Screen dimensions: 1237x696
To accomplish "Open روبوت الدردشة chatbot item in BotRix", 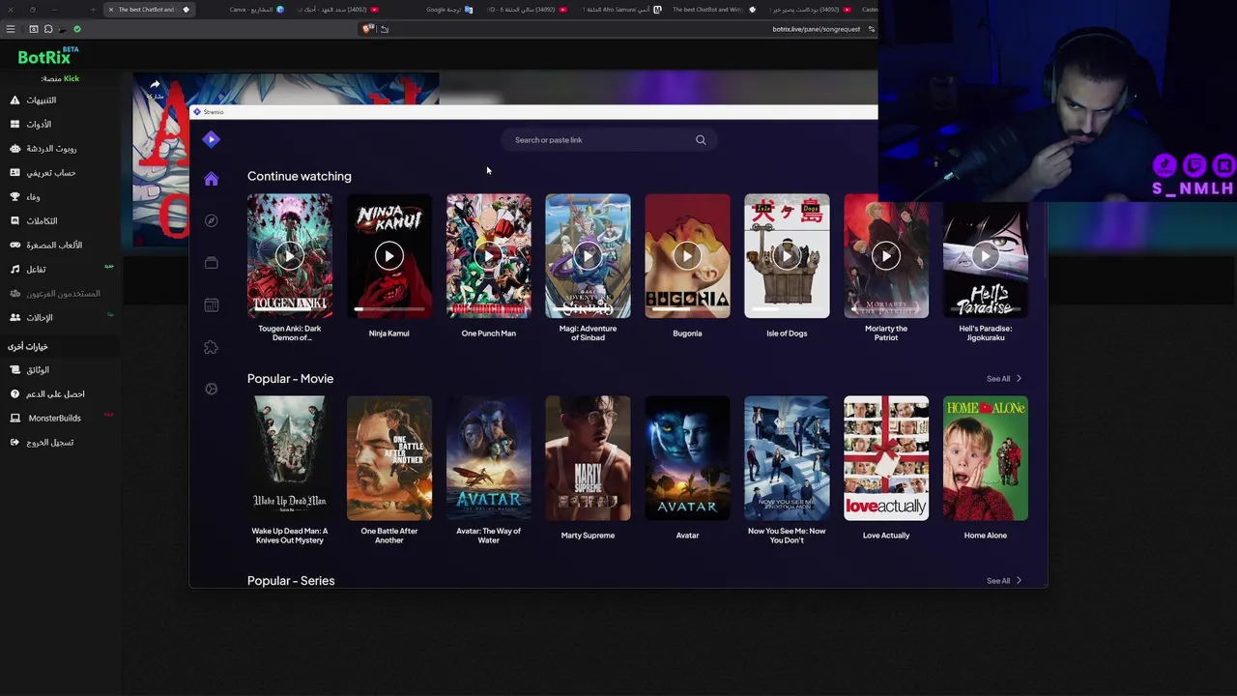I will (x=43, y=149).
